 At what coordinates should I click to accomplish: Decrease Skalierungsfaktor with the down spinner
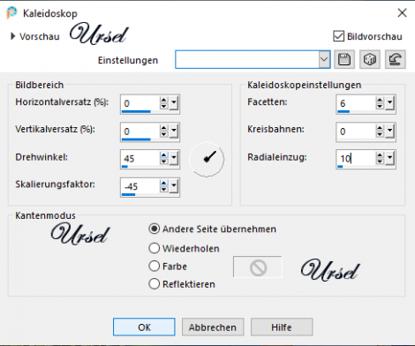pyautogui.click(x=164, y=190)
